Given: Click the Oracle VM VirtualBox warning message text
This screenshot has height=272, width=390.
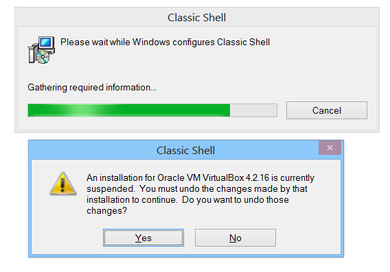Looking at the screenshot, I should [x=200, y=194].
